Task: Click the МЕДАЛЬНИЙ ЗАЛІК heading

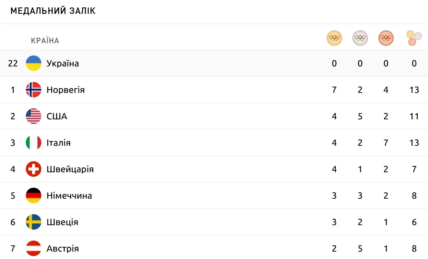Action: pos(53,11)
